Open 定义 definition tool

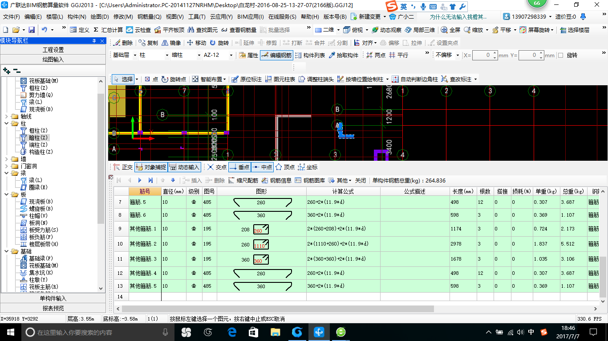80,30
